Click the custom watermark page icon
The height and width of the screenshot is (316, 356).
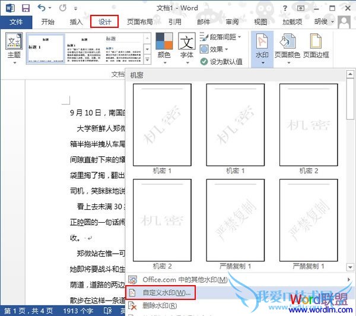coord(132,293)
